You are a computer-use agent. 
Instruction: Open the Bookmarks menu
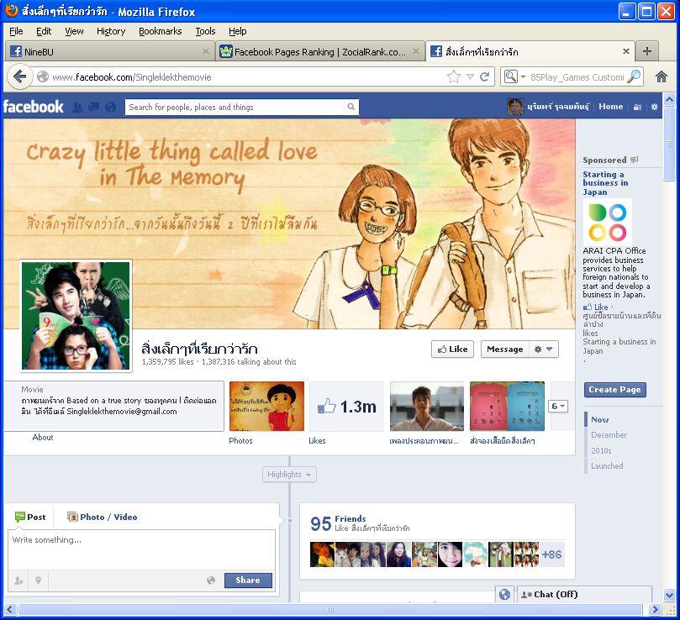tap(160, 31)
